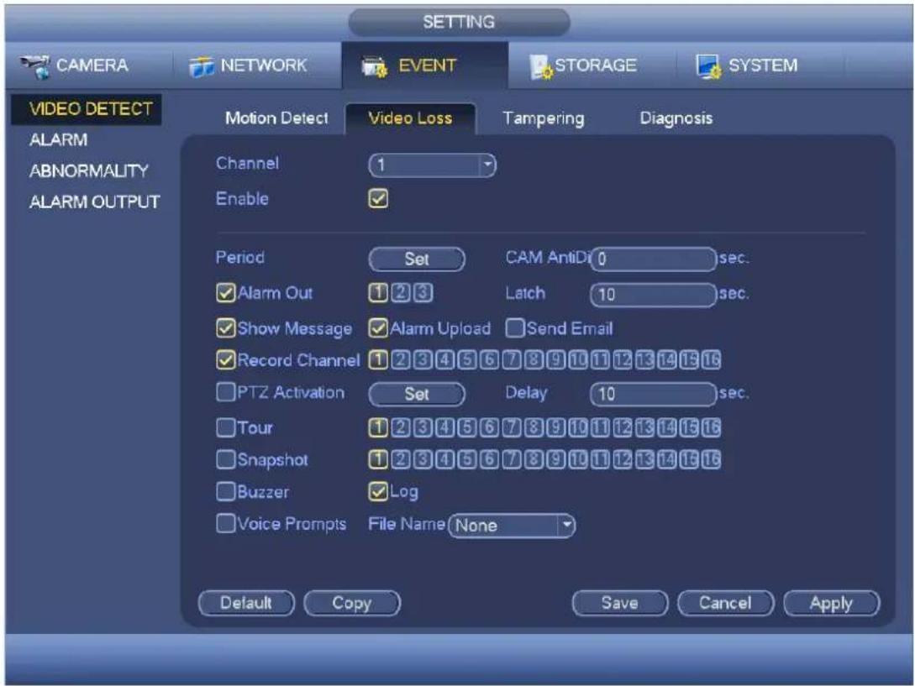The image size is (915, 686).
Task: Open the File Name dropdown showing None
Action: (x=512, y=526)
